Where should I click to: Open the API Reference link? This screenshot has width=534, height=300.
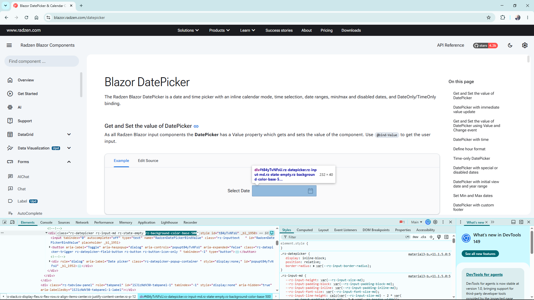coord(451,45)
